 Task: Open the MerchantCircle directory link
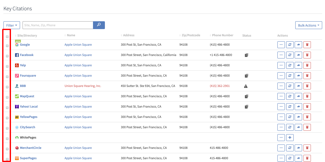pos(30,148)
